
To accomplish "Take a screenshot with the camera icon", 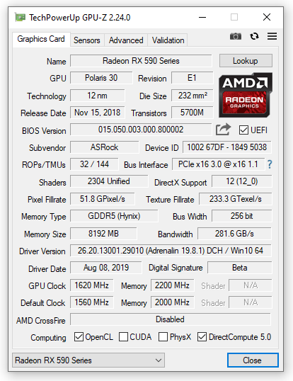I will click(x=236, y=36).
